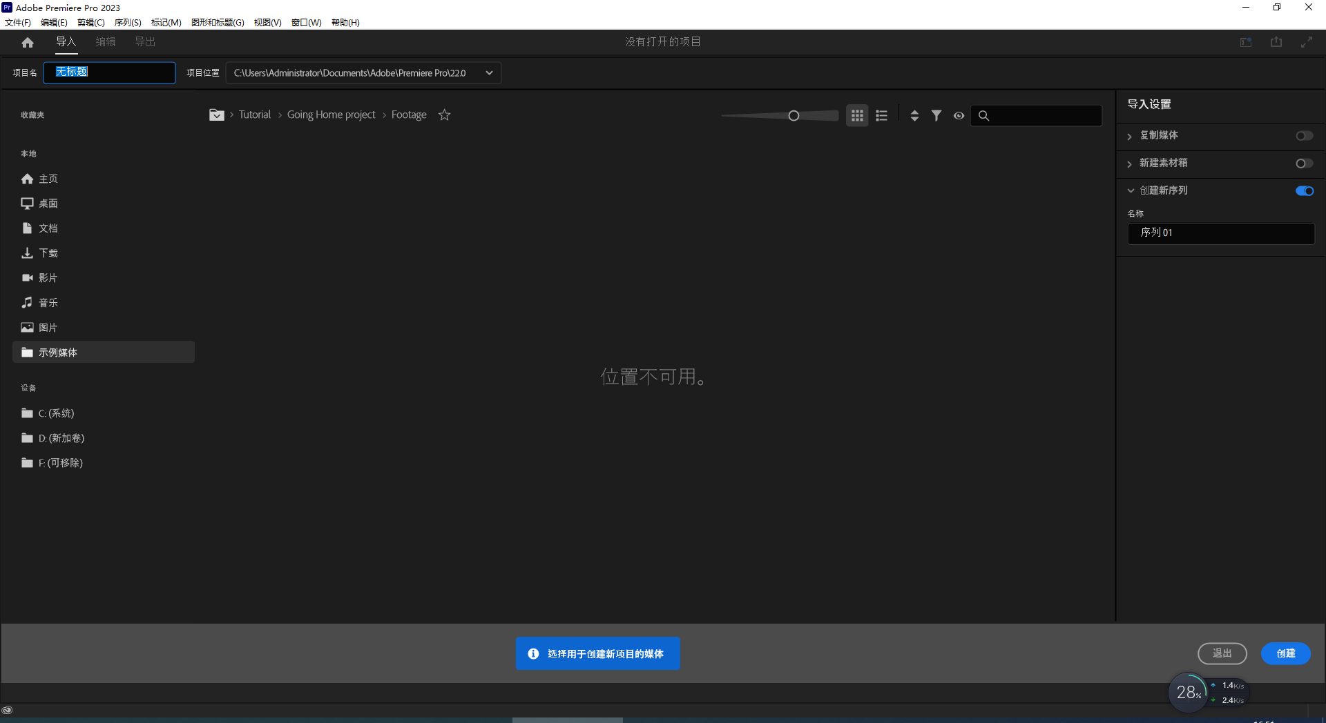Expand the 新建素材箱 section

click(1130, 164)
